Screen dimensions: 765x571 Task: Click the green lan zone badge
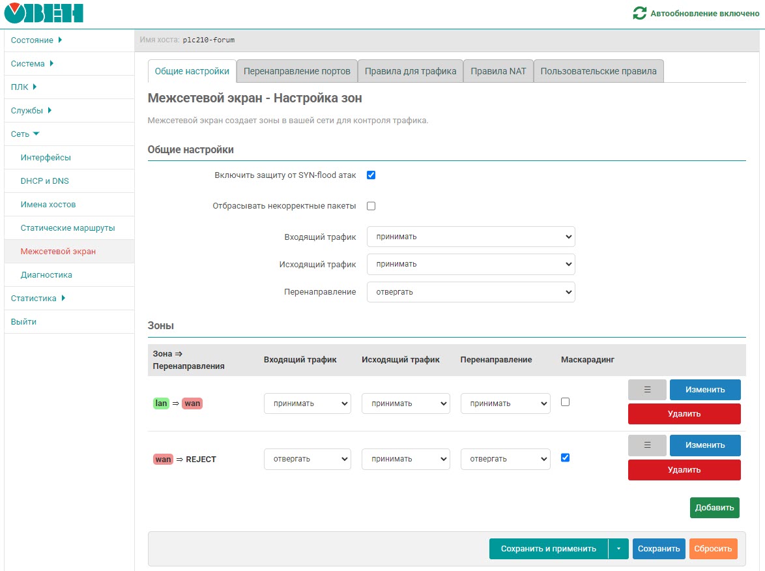pos(161,403)
